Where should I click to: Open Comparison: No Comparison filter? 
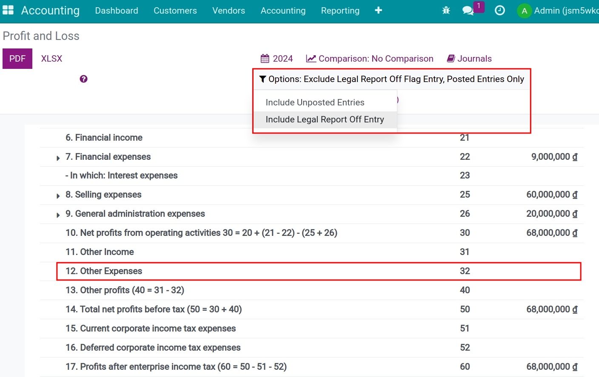point(370,59)
